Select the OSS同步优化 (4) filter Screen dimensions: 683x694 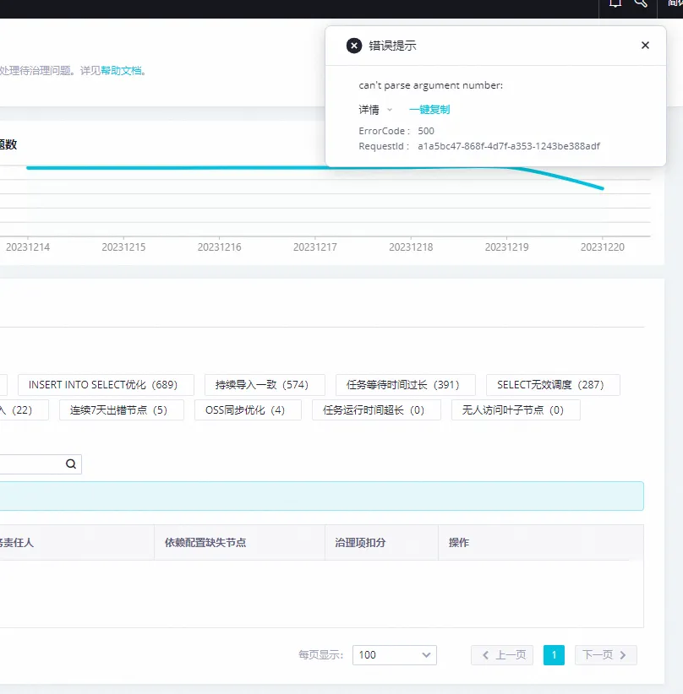(x=248, y=409)
